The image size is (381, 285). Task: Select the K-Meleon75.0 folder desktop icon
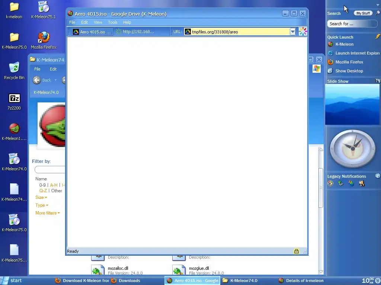14,41
